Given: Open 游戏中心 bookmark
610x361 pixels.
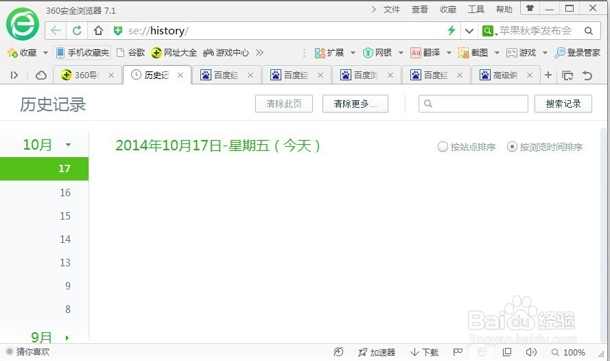Looking at the screenshot, I should tap(226, 53).
